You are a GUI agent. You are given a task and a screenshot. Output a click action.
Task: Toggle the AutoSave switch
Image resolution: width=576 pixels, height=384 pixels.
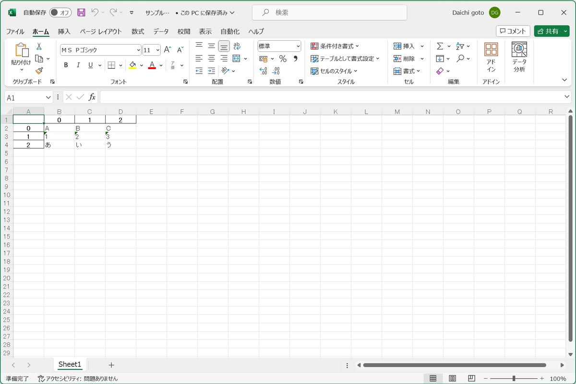[x=60, y=12]
